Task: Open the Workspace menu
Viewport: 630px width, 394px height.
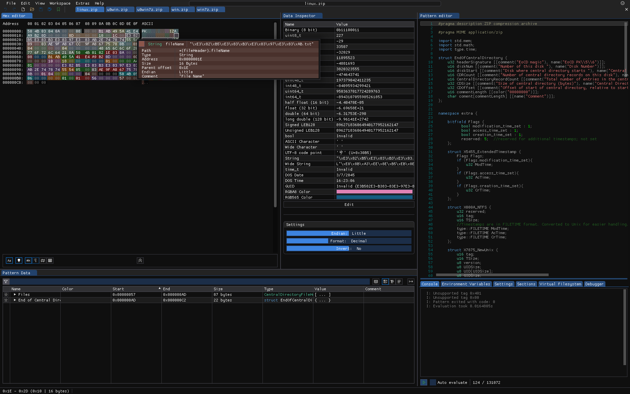Action: (60, 3)
